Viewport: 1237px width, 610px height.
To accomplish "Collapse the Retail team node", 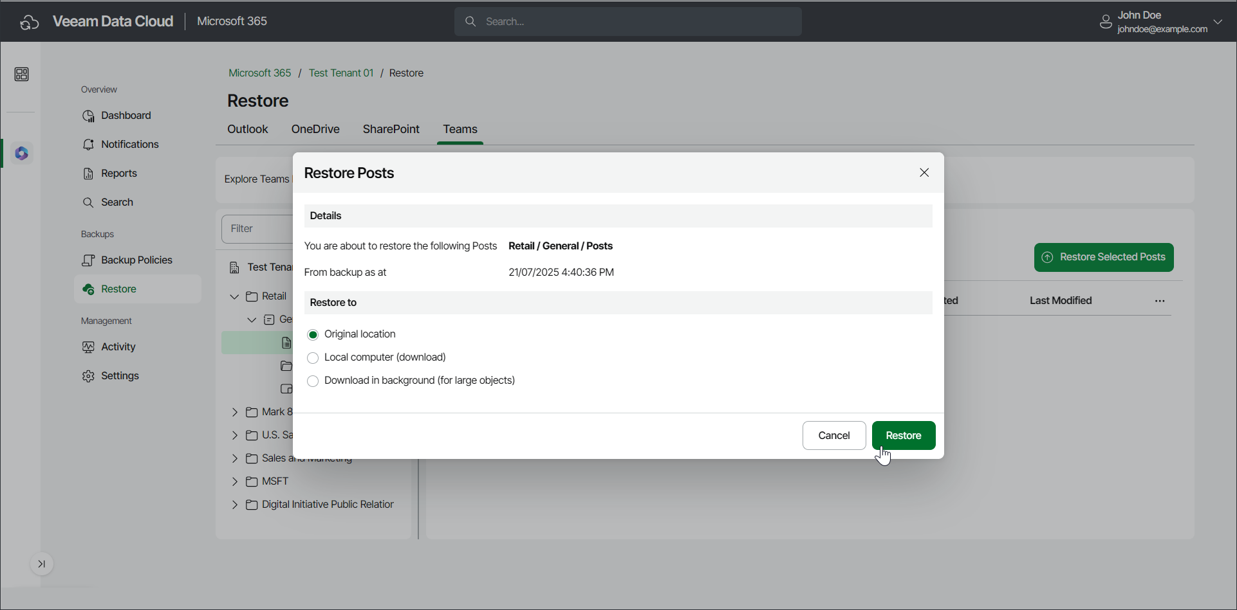I will click(x=234, y=296).
